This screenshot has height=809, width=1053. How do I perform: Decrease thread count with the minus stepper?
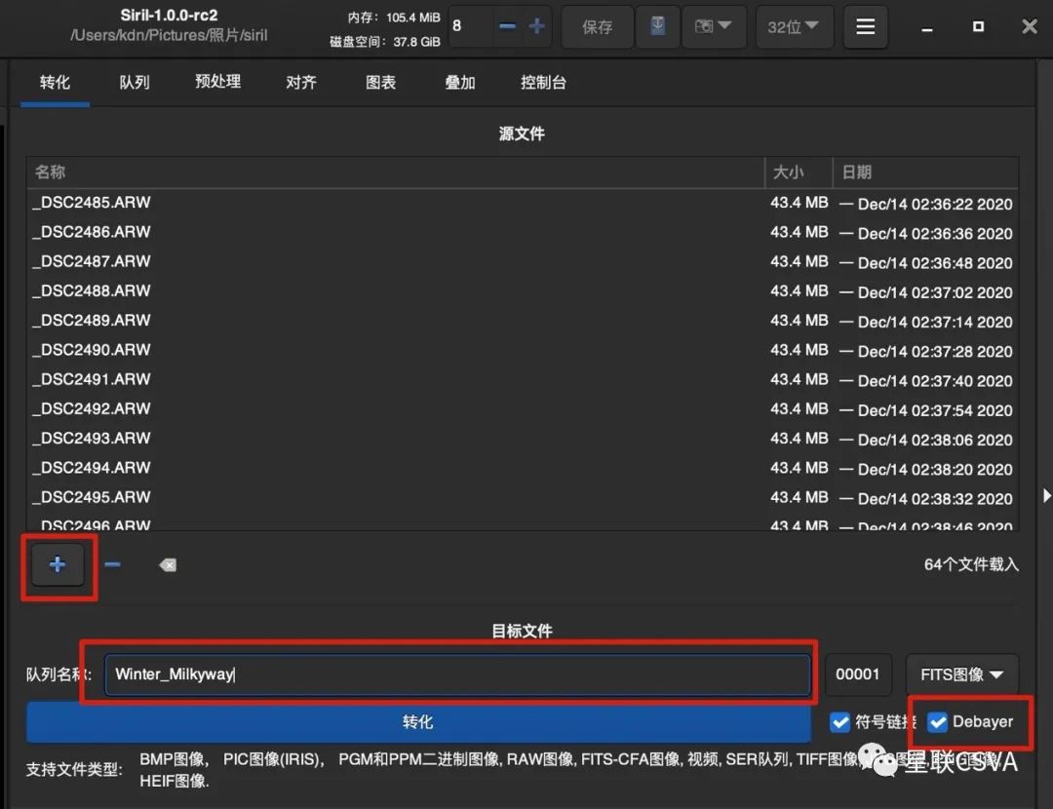coord(507,27)
